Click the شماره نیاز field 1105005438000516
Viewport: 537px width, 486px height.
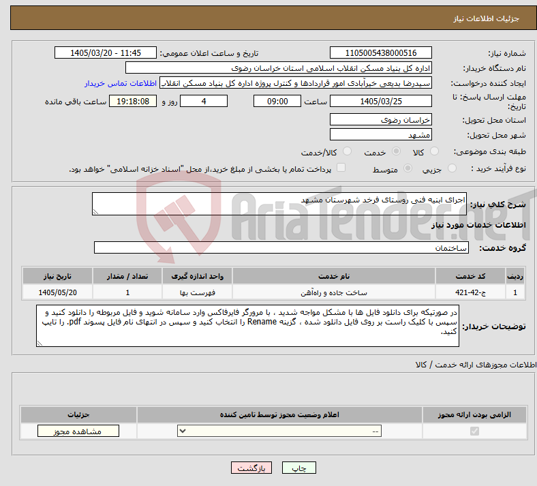pos(380,52)
